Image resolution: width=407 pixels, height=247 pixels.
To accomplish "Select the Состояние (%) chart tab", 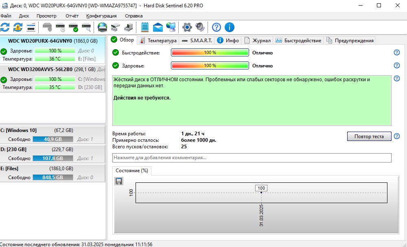I will coord(132,171).
